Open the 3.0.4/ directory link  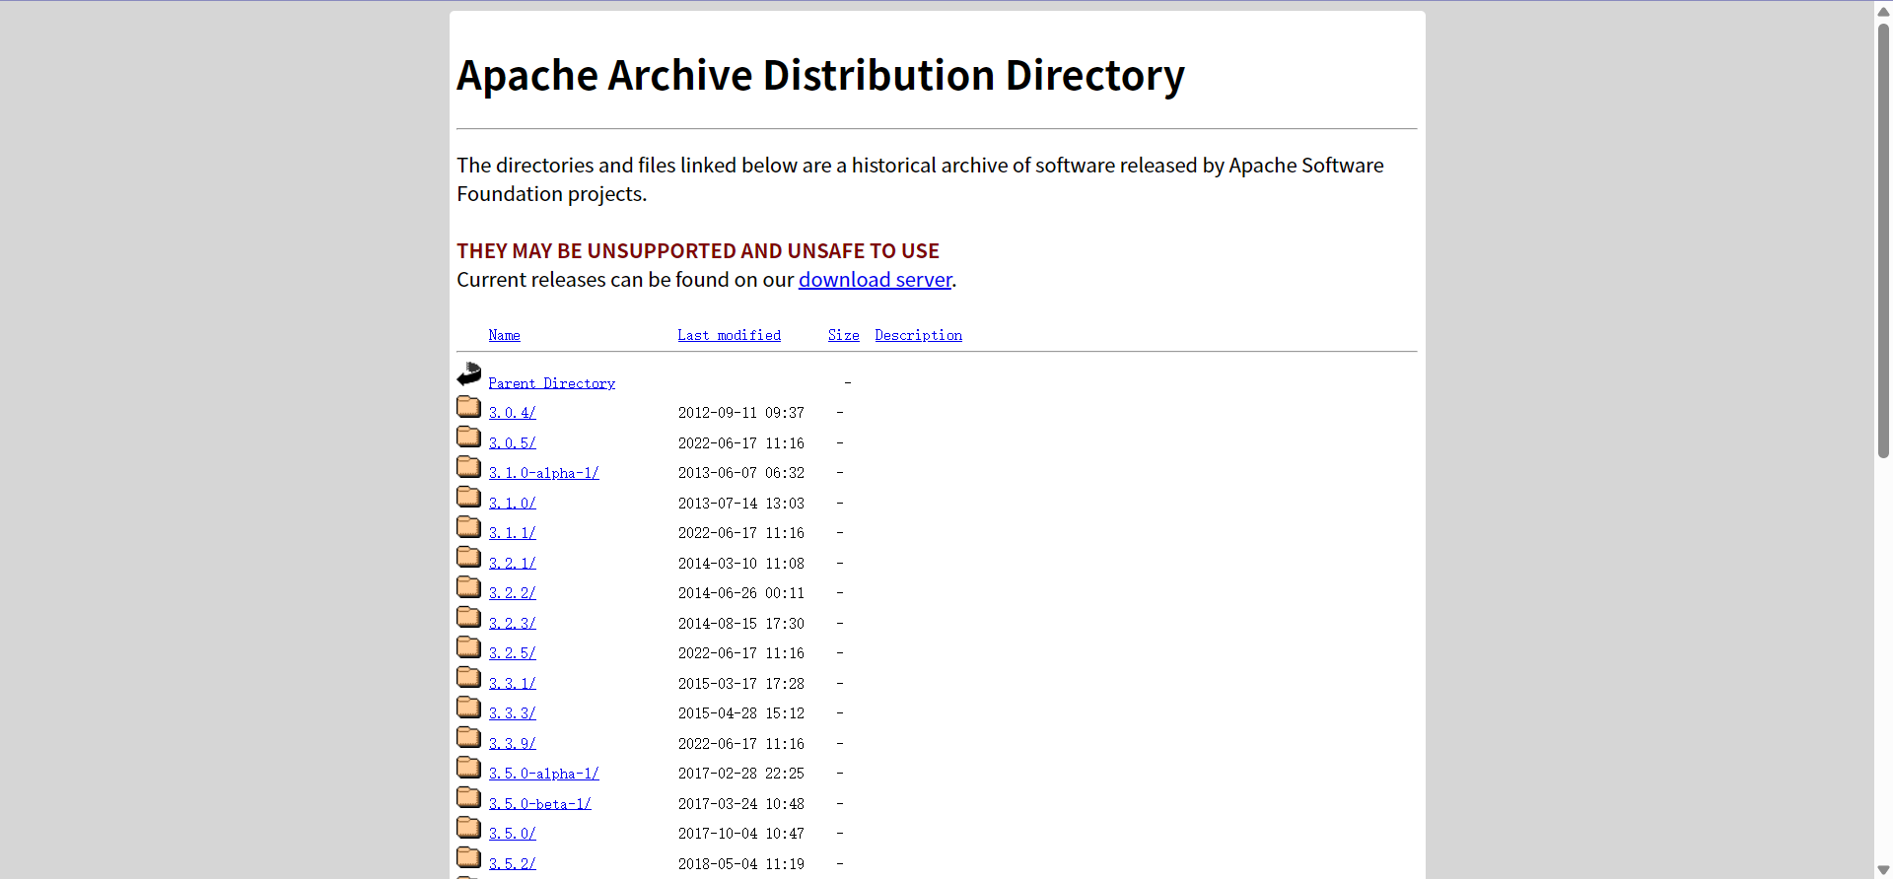click(512, 413)
